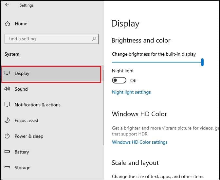
Task: Click the back arrow icon
Action: pyautogui.click(x=7, y=5)
